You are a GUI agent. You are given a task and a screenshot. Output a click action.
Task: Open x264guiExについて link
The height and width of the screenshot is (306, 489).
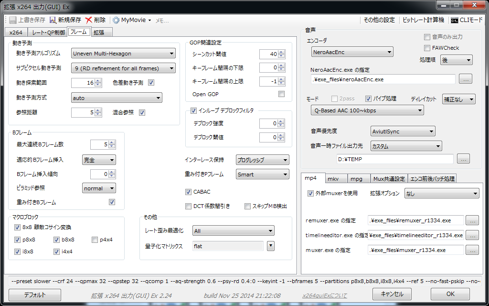pos(324,295)
